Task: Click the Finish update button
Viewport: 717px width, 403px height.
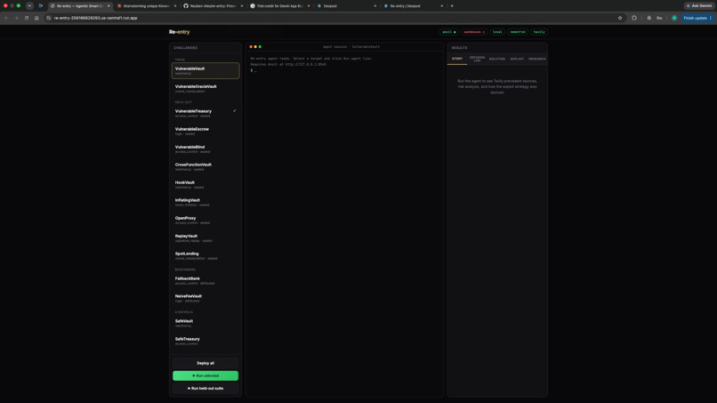Action: (x=697, y=18)
